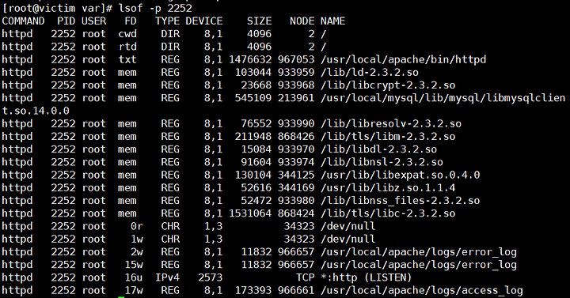Click the size value '23668'
This screenshot has width=570, height=298.
tap(256, 85)
